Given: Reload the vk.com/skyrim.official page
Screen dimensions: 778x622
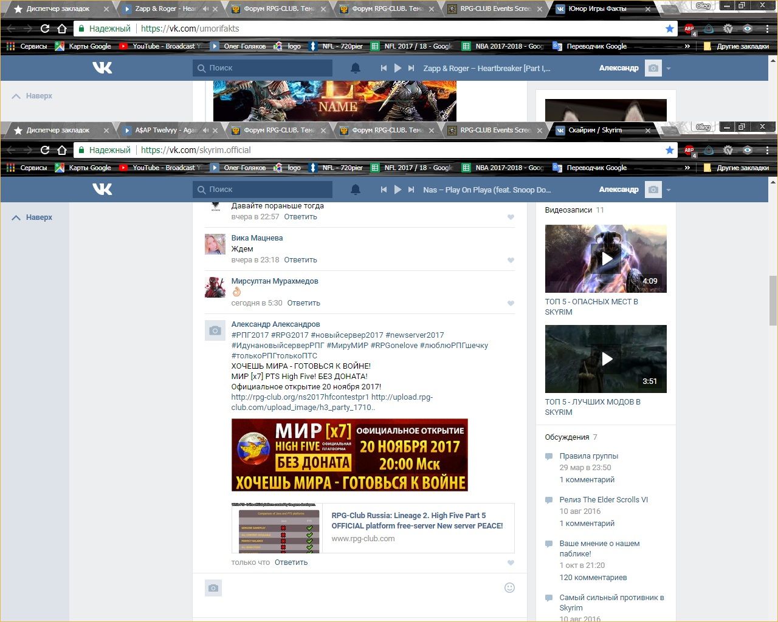Looking at the screenshot, I should click(45, 150).
